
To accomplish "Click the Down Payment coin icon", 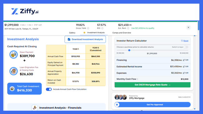I will pos(13,55).
